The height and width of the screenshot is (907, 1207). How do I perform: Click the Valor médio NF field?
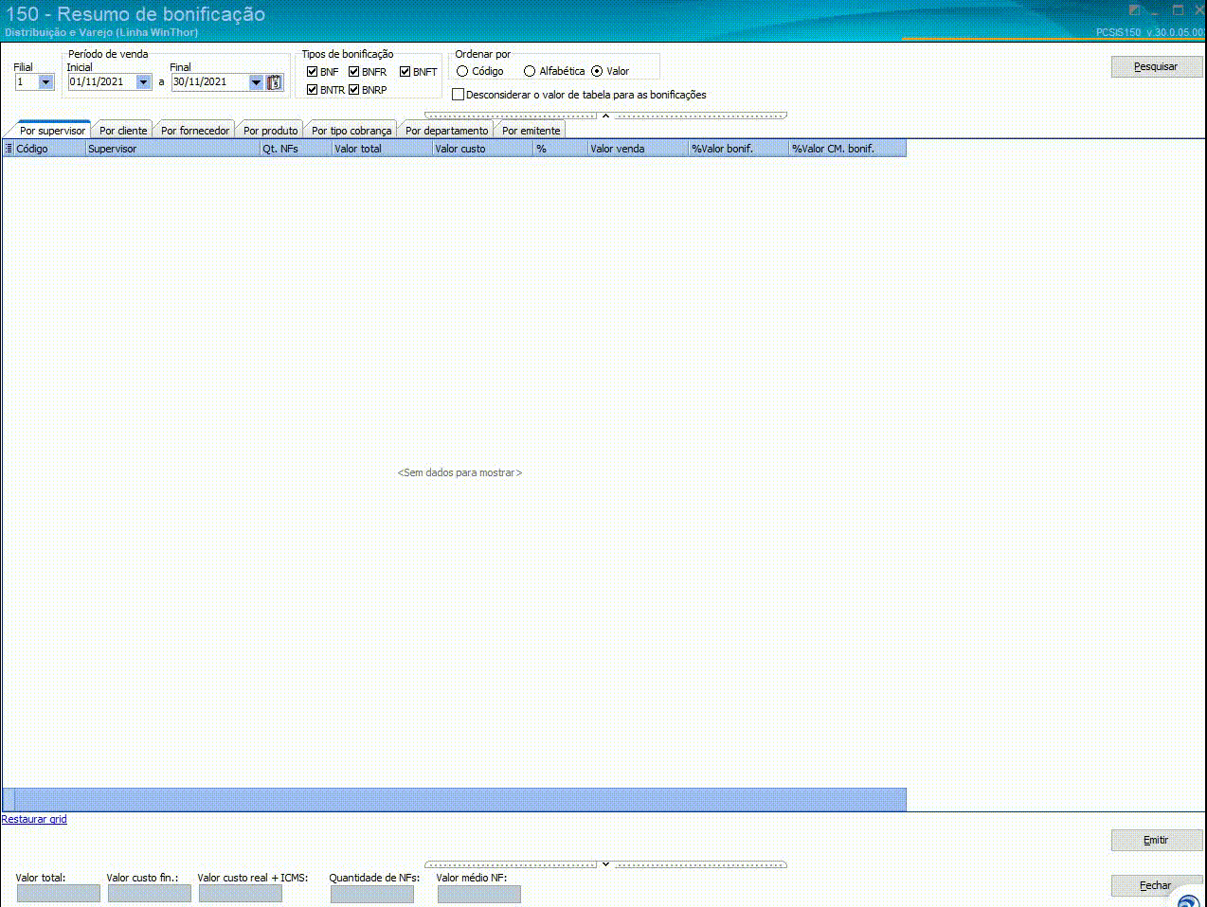[x=478, y=893]
